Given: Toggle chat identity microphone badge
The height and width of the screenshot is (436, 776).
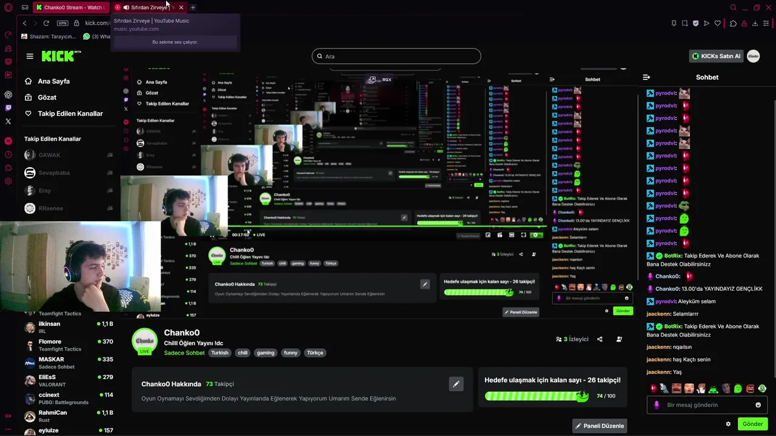Looking at the screenshot, I should tap(657, 405).
